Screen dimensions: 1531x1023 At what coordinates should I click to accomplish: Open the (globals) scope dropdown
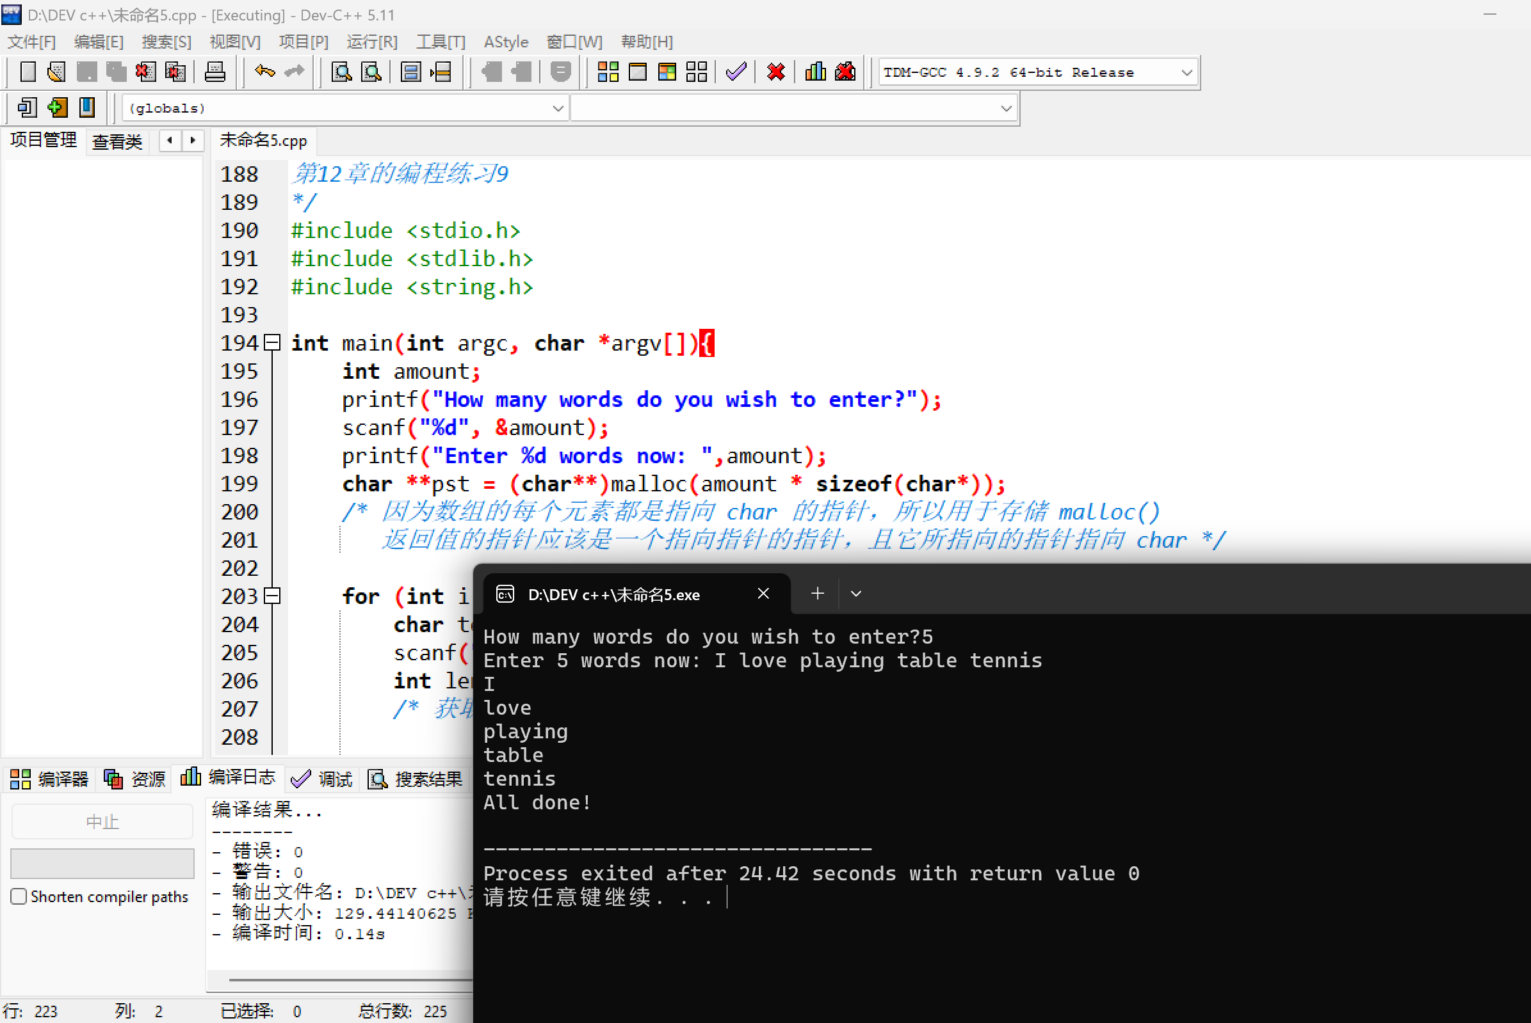click(558, 108)
